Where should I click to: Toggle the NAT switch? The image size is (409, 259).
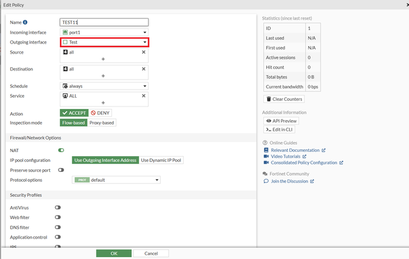[61, 150]
